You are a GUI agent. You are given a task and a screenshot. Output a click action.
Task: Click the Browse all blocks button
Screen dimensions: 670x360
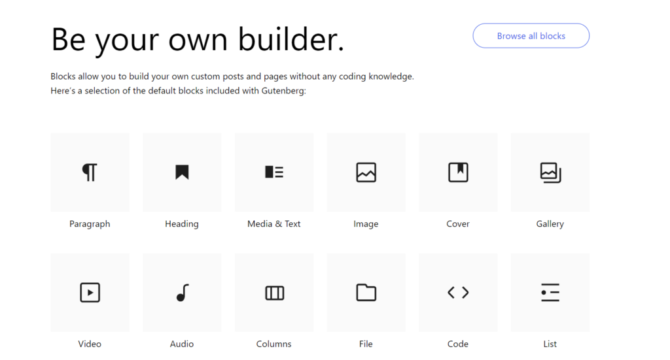coord(531,36)
